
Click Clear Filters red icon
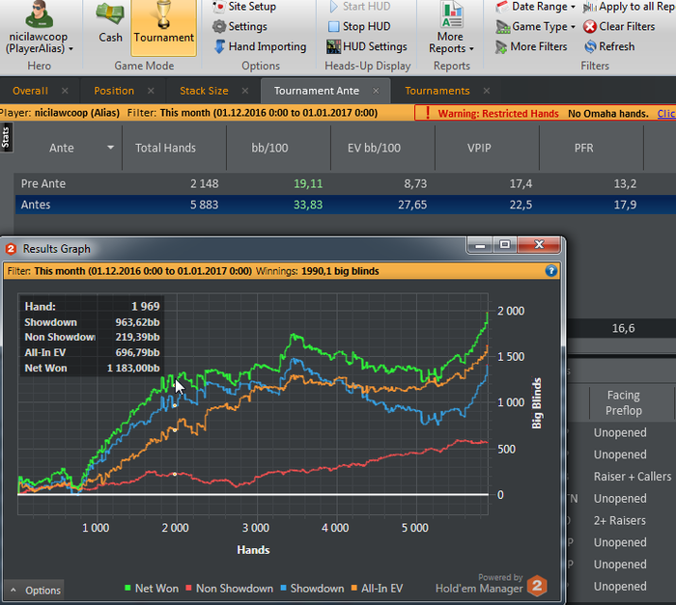point(590,27)
